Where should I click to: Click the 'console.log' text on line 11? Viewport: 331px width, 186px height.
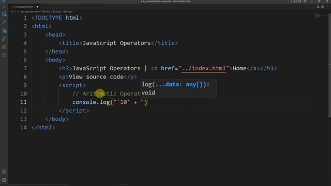point(91,102)
